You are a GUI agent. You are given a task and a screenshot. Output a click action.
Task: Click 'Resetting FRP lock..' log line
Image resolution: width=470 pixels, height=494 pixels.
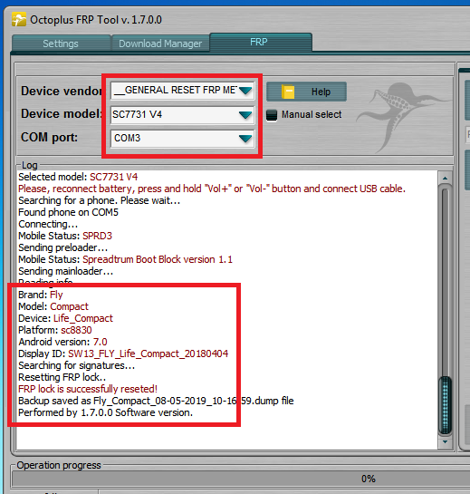click(62, 377)
